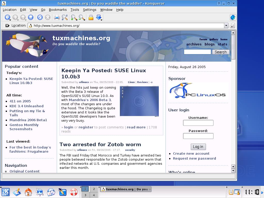Open the location history dropdown arrow
This screenshot has width=264, height=198.
[x=226, y=26]
